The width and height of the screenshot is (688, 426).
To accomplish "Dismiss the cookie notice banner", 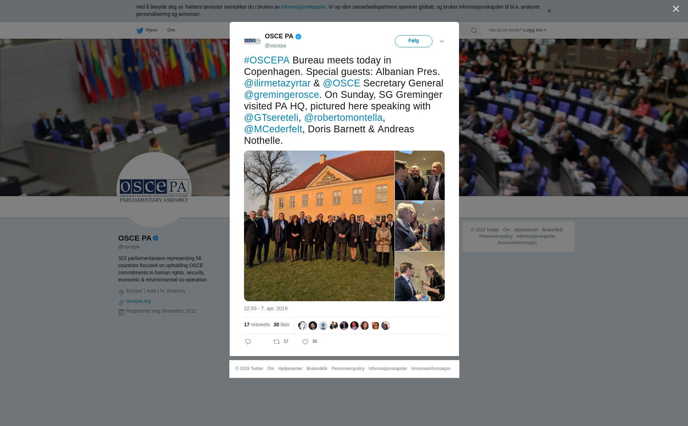I will coord(549,11).
